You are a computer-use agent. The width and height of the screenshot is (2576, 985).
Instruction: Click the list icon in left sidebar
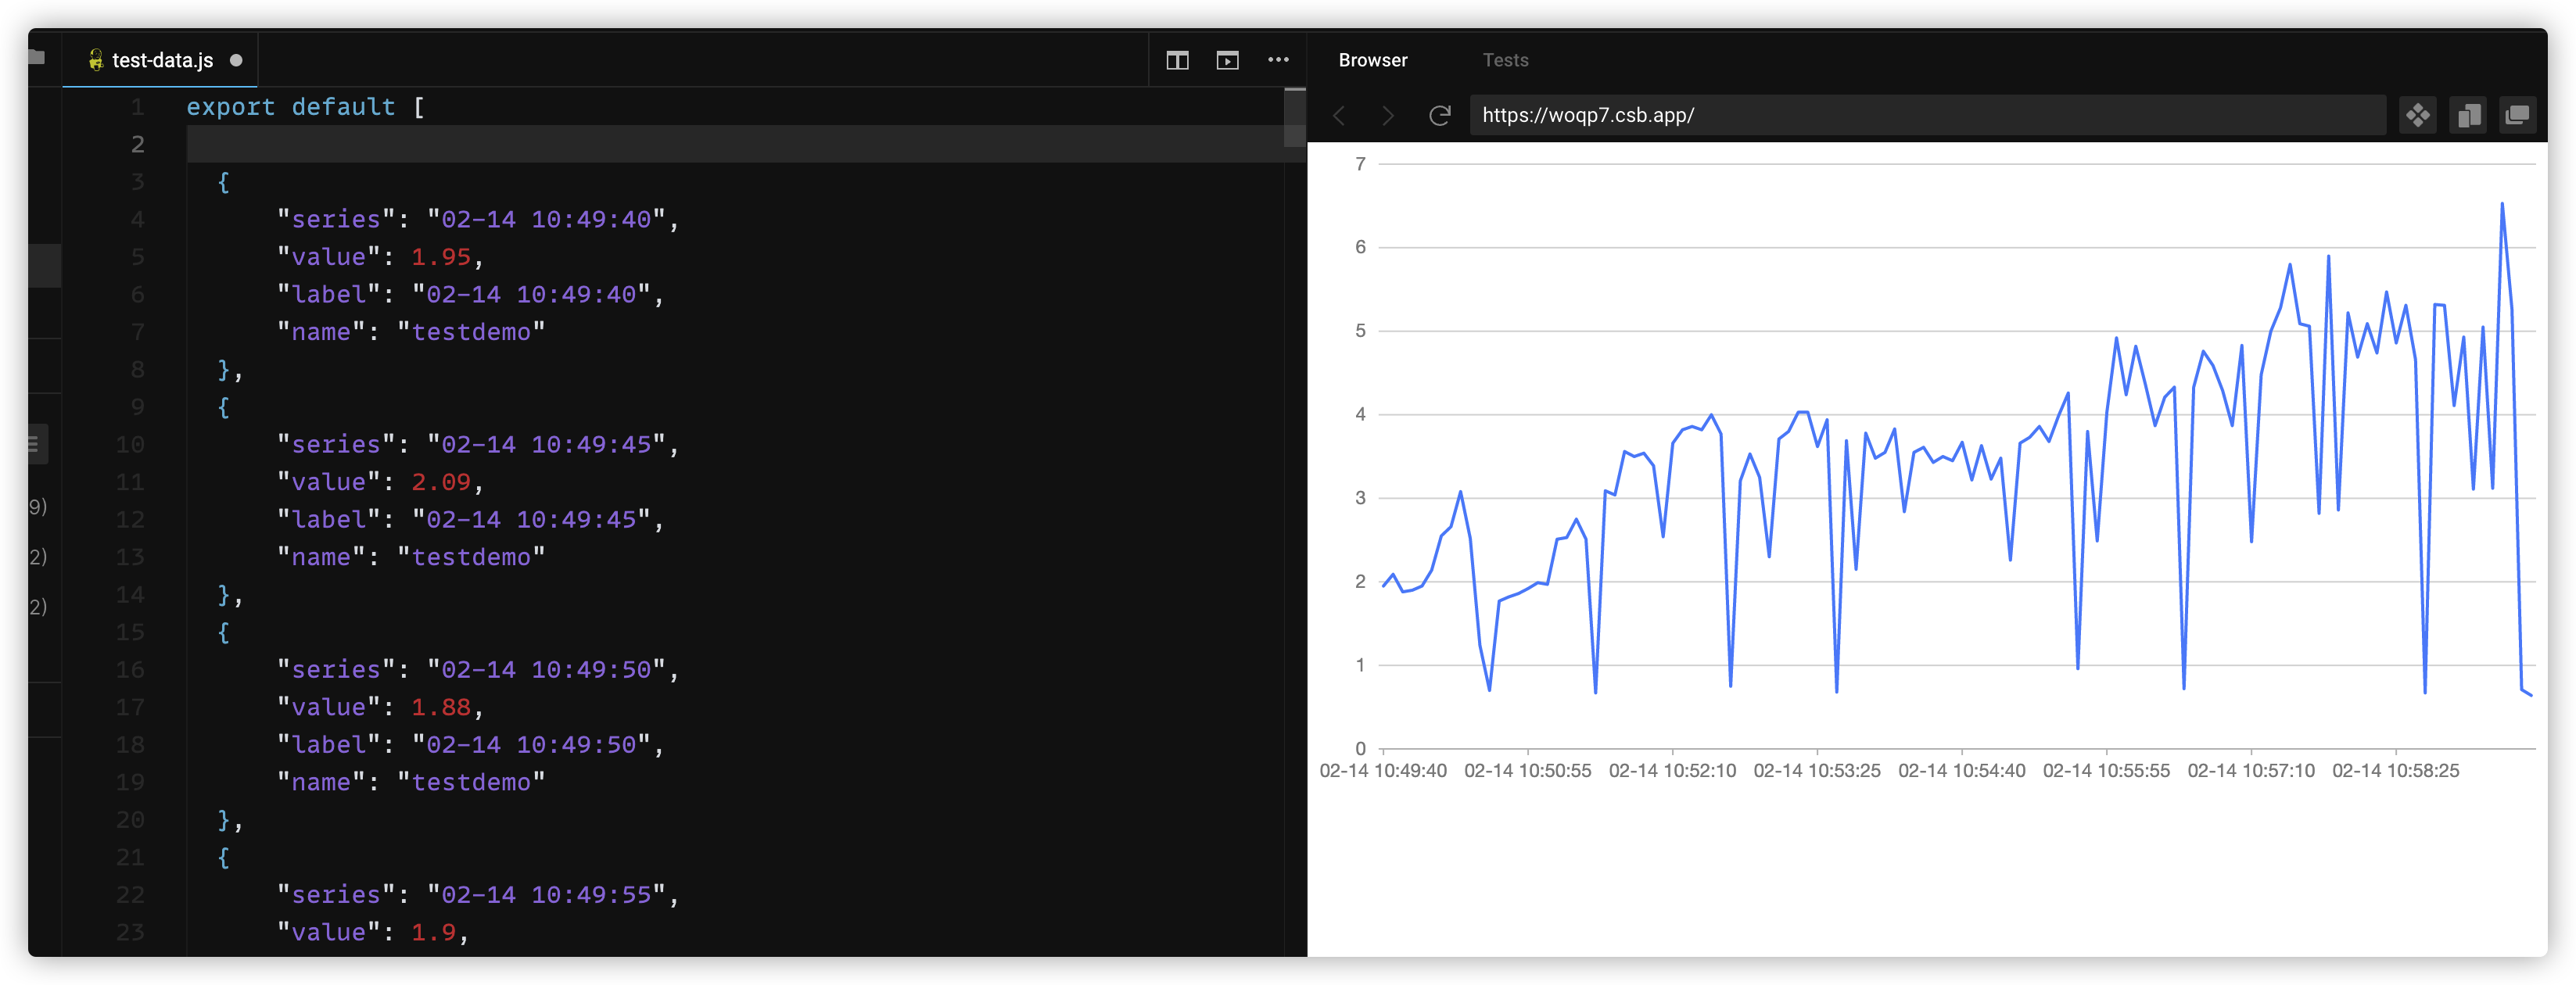point(34,444)
